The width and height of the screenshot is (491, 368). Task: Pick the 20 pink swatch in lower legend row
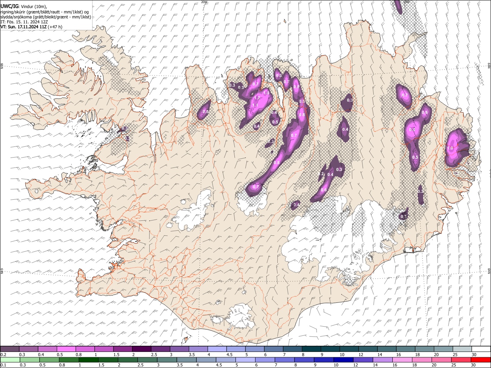442,360
